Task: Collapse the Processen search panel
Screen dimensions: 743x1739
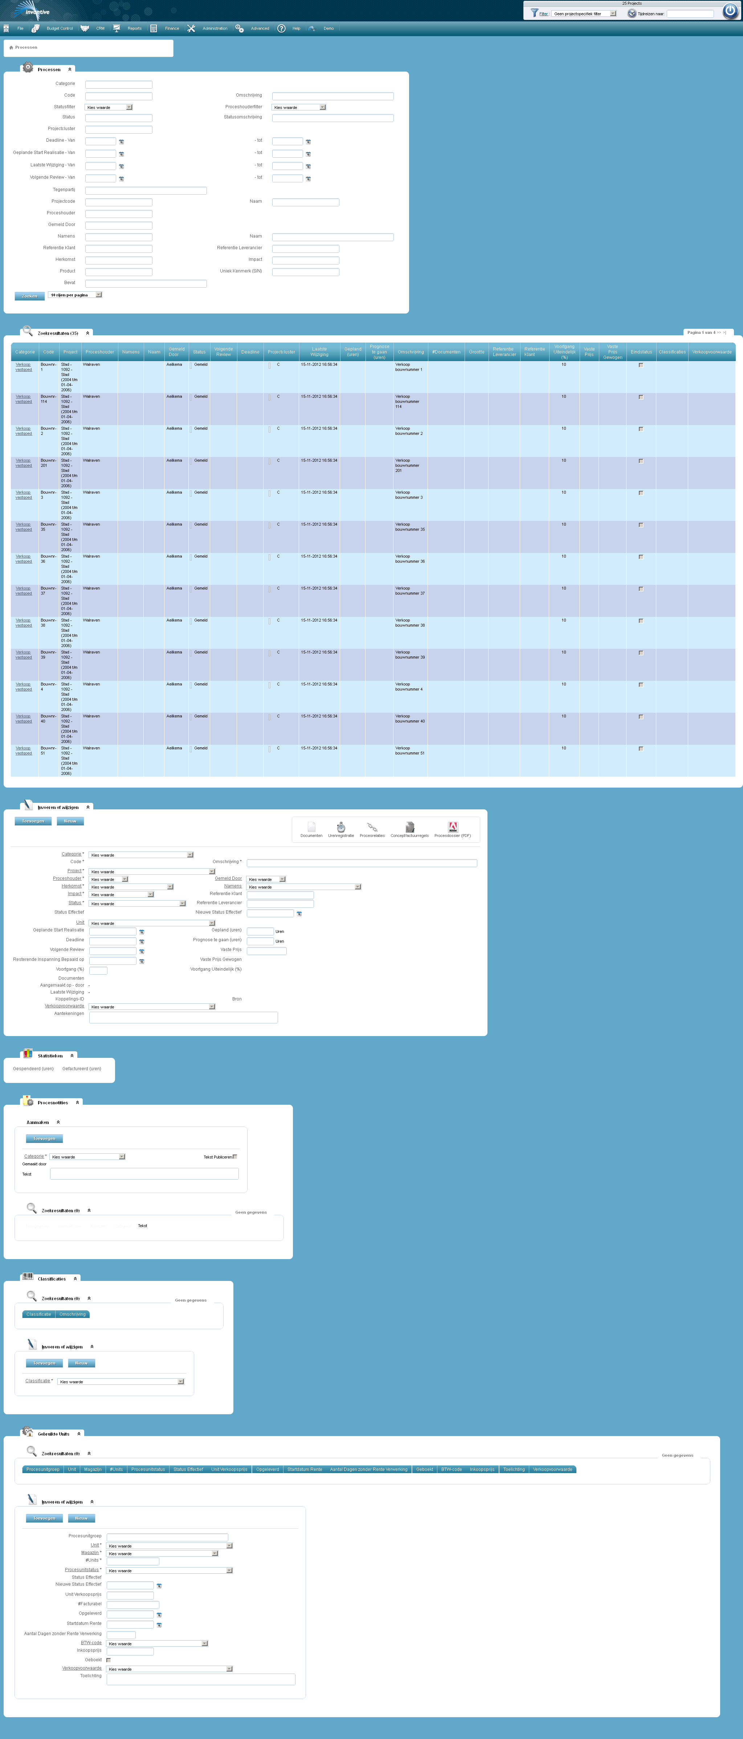Action: [x=69, y=69]
